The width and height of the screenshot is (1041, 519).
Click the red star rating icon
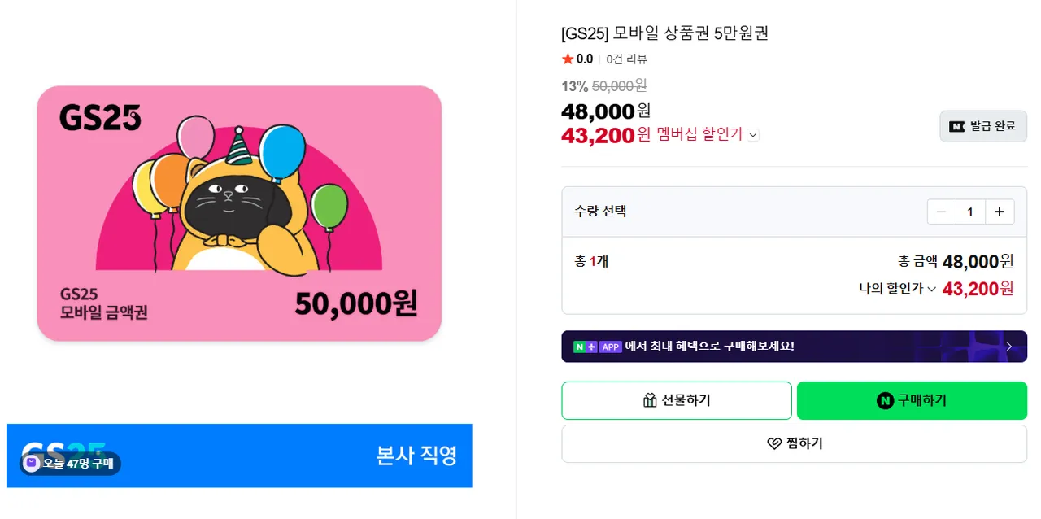[x=568, y=59]
